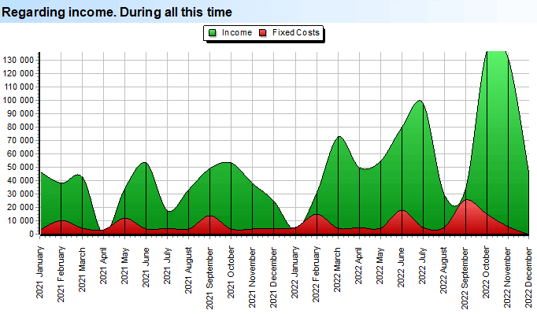The width and height of the screenshot is (537, 314).
Task: Click the fixed costs peak at 2022 September
Action: point(467,200)
